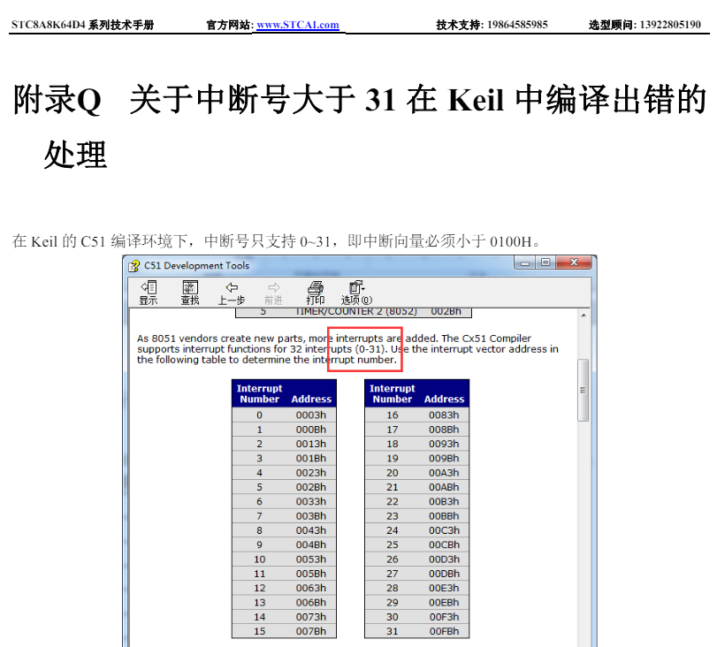Close the C51 Development Tools window
Image resolution: width=717 pixels, height=647 pixels.
(575, 263)
